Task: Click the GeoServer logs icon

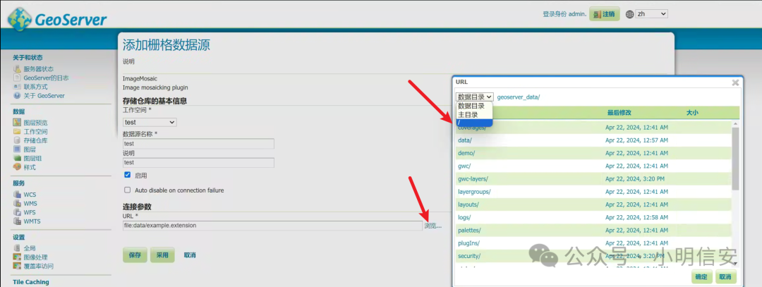Action: tap(17, 78)
